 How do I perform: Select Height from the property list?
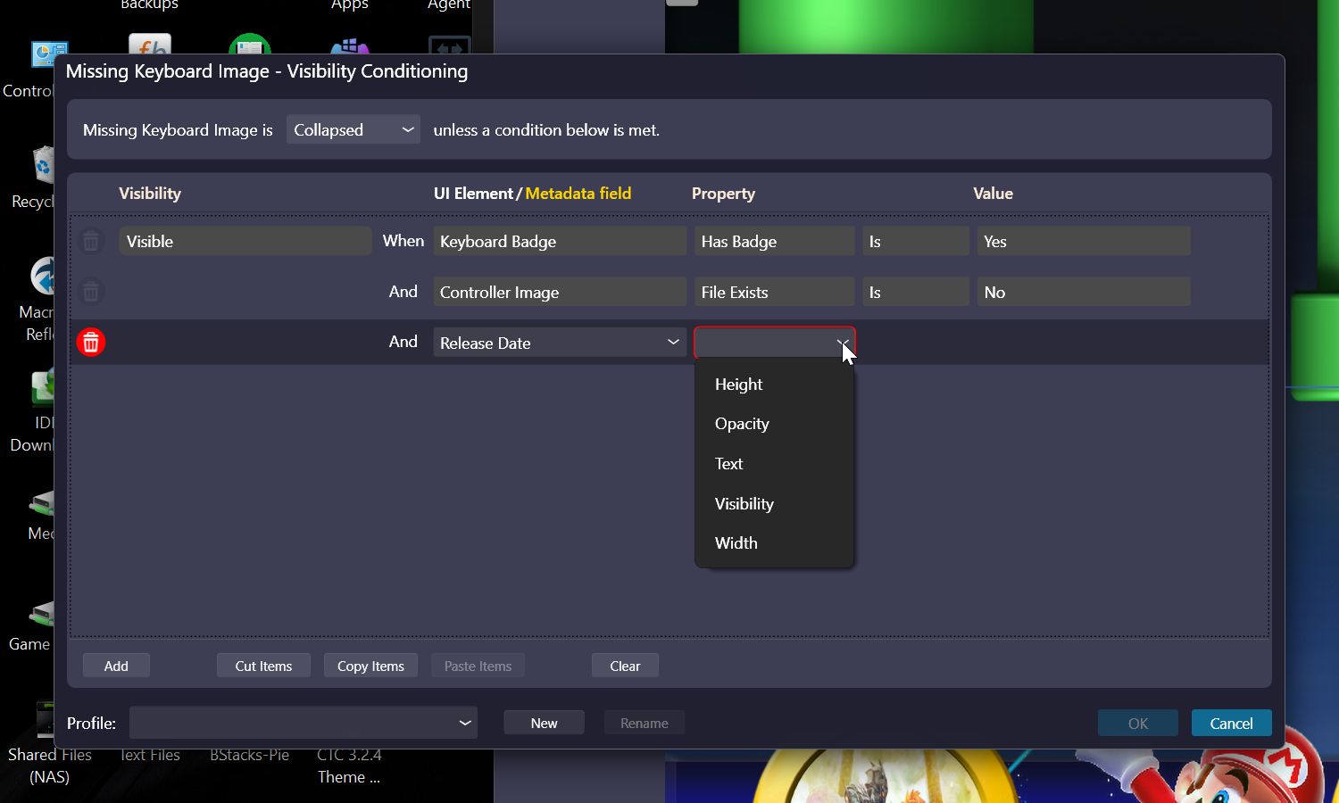739,385
